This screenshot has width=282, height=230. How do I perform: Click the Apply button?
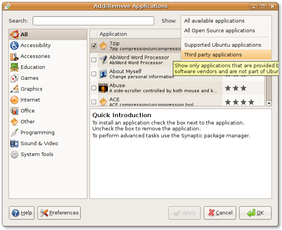[184, 213]
